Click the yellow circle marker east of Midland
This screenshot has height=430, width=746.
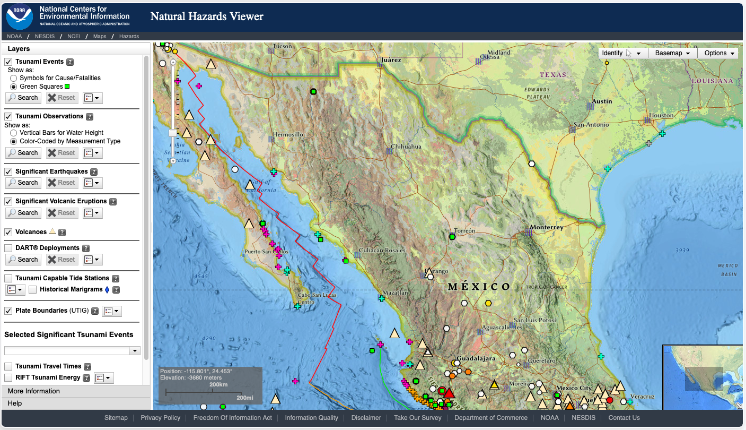(x=607, y=63)
